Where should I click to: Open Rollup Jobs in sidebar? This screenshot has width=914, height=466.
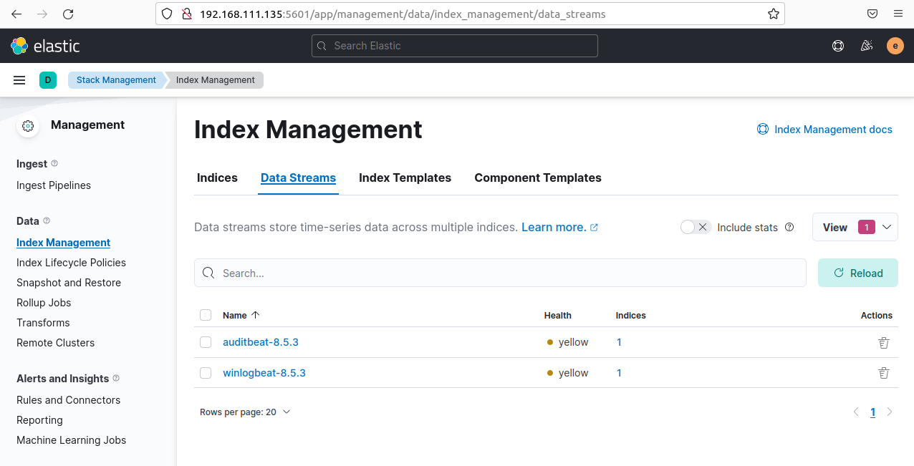[x=44, y=303]
